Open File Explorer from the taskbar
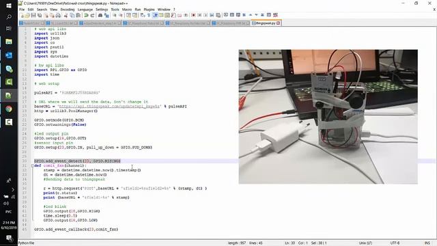 [x=9, y=42]
